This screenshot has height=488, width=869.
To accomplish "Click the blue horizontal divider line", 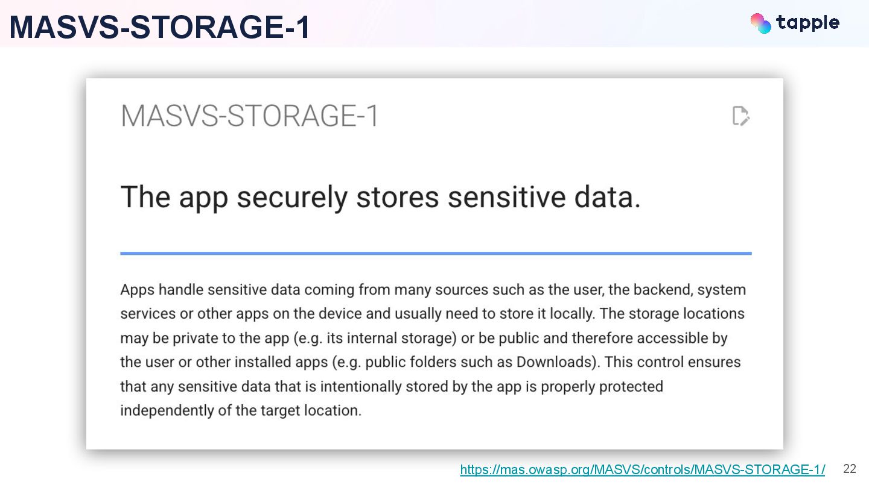I will [x=436, y=253].
